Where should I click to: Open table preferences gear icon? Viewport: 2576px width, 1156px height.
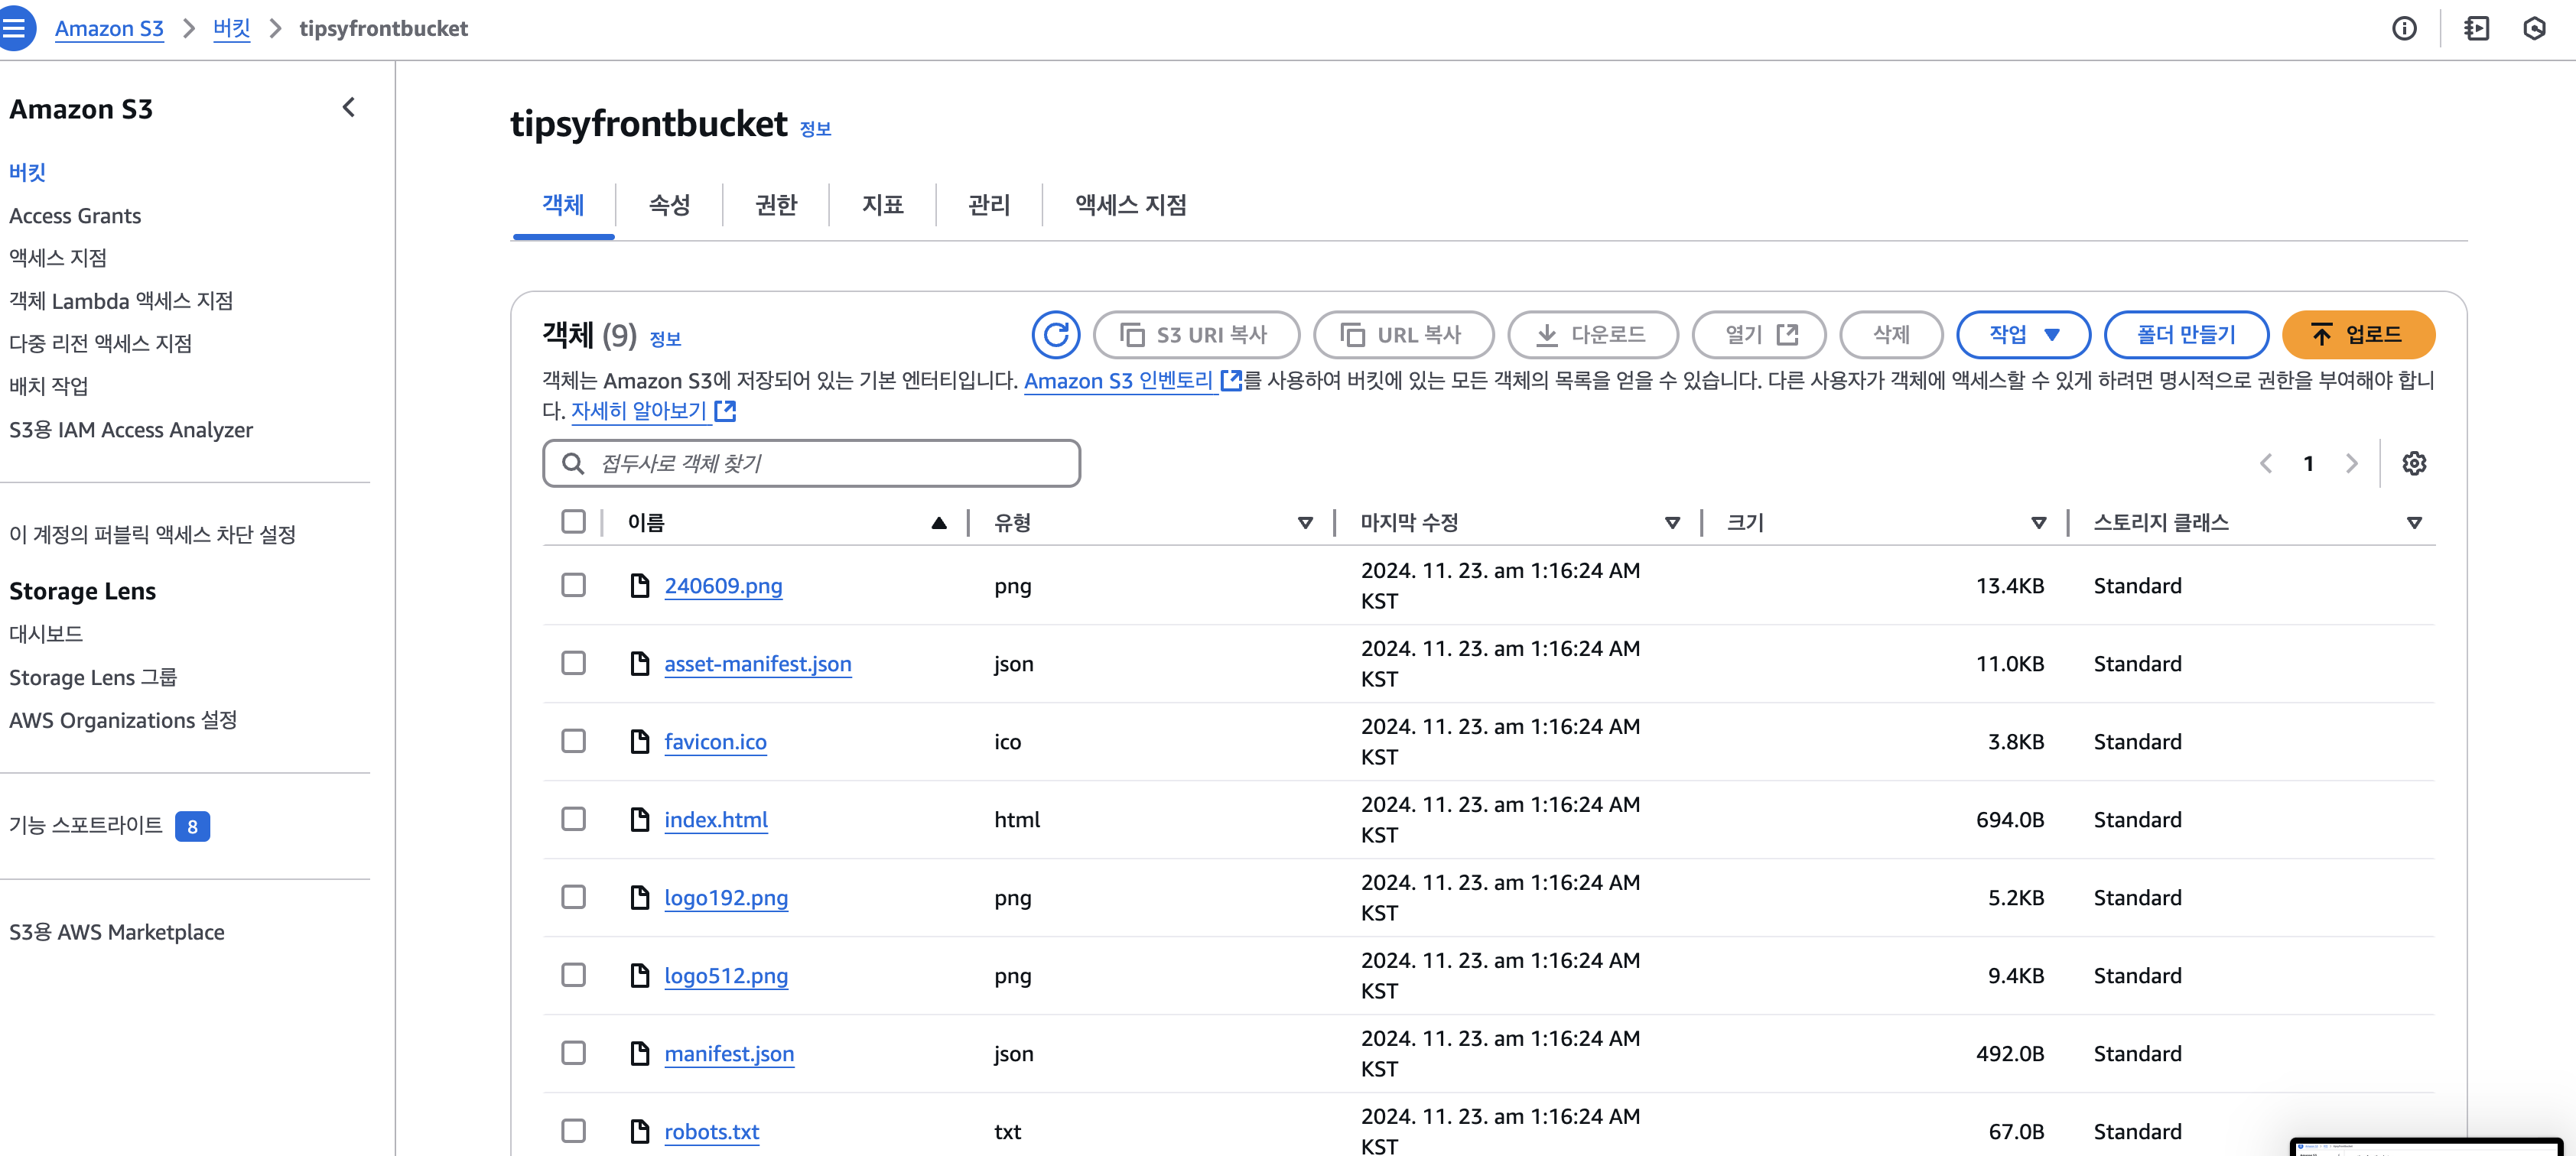(2414, 463)
